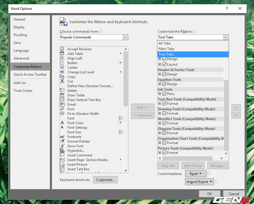Choose the Bullets icon in commands list
Image resolution: width=254 pixels, height=204 pixels.
[x=62, y=63]
